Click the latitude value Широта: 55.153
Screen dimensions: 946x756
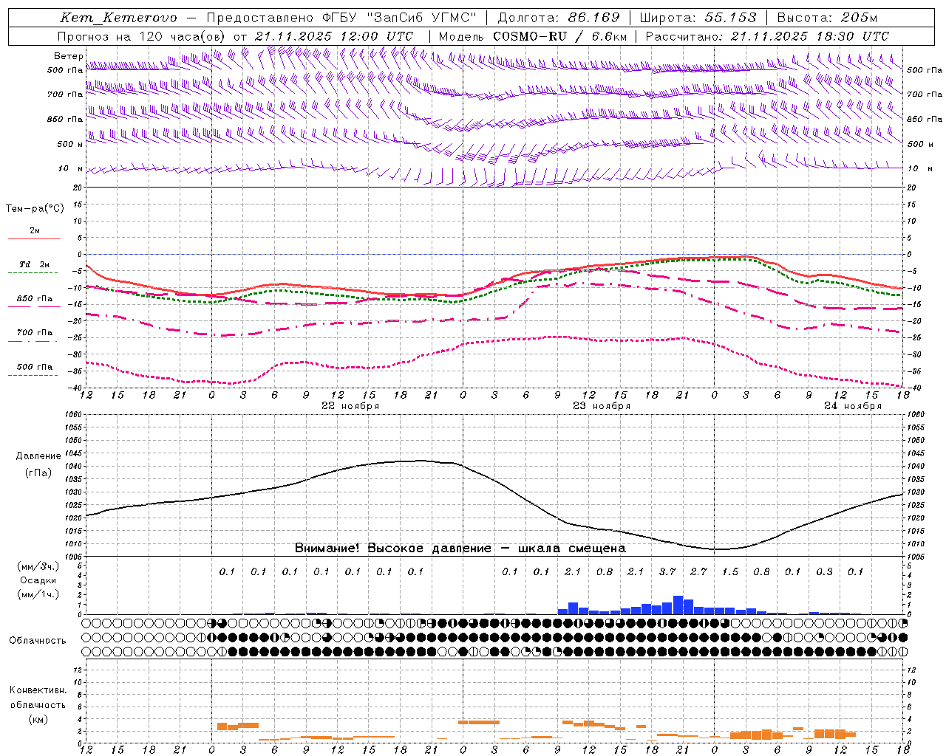click(x=698, y=18)
